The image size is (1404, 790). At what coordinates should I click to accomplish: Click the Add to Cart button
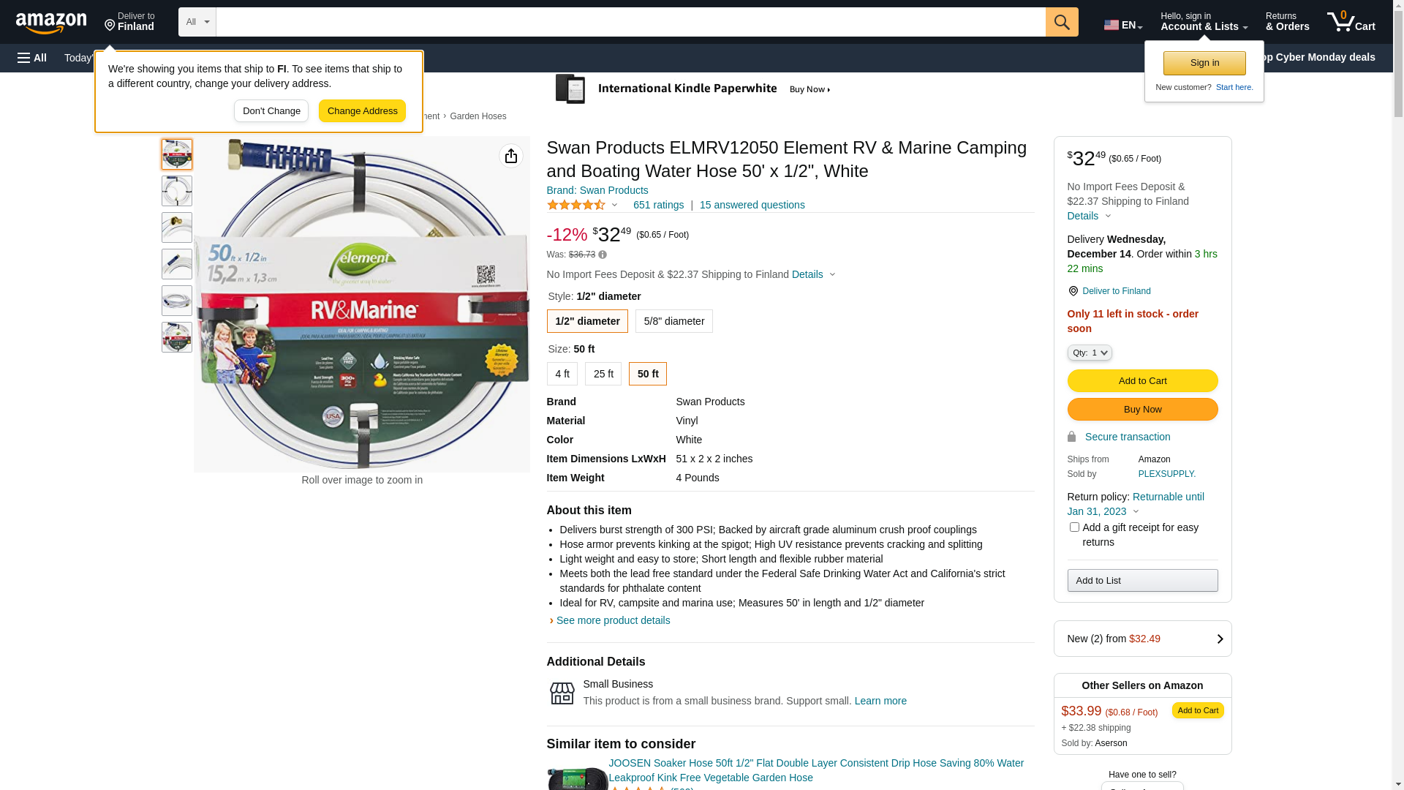(x=1141, y=380)
